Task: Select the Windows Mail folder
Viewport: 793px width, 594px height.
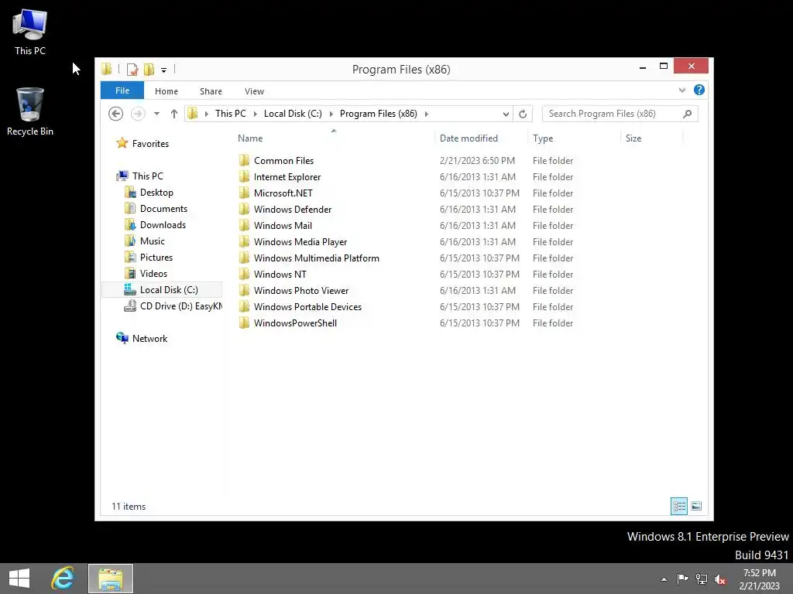Action: pos(283,225)
